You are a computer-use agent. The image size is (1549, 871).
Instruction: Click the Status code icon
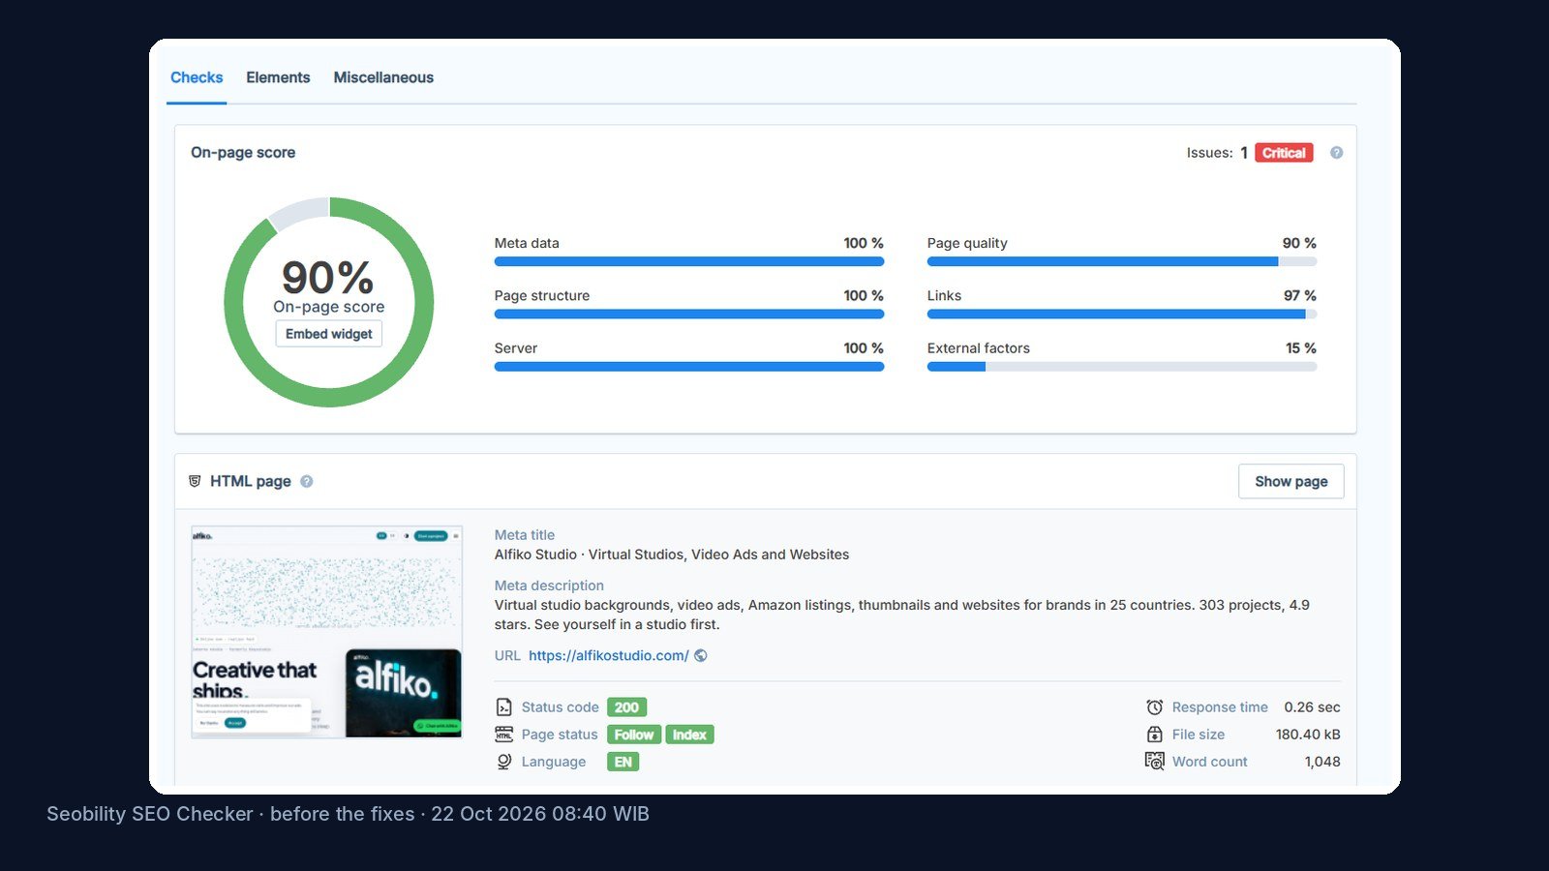click(503, 707)
